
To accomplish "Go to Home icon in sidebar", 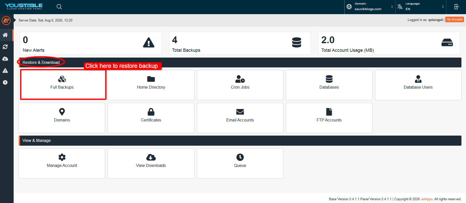I will coord(5,35).
